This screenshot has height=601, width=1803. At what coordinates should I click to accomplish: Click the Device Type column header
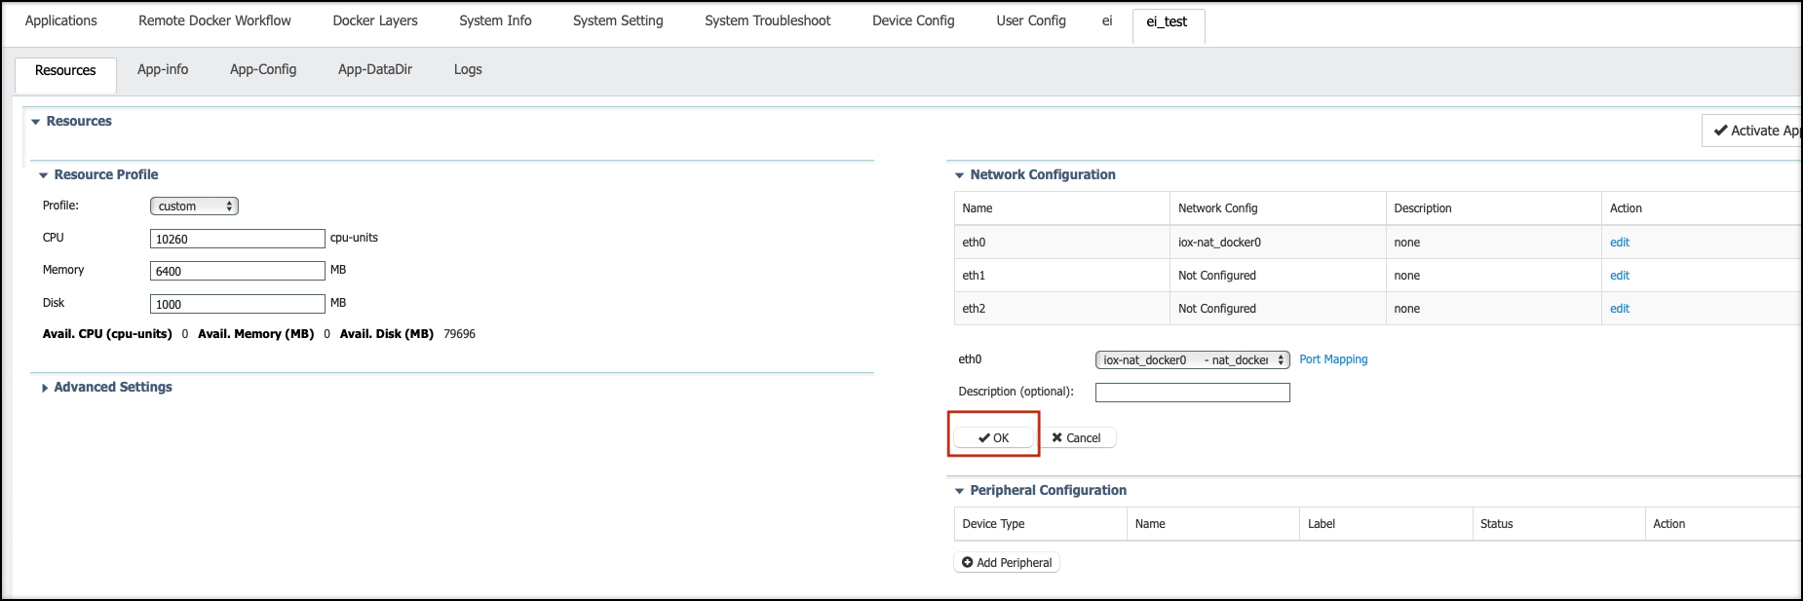1041,524
